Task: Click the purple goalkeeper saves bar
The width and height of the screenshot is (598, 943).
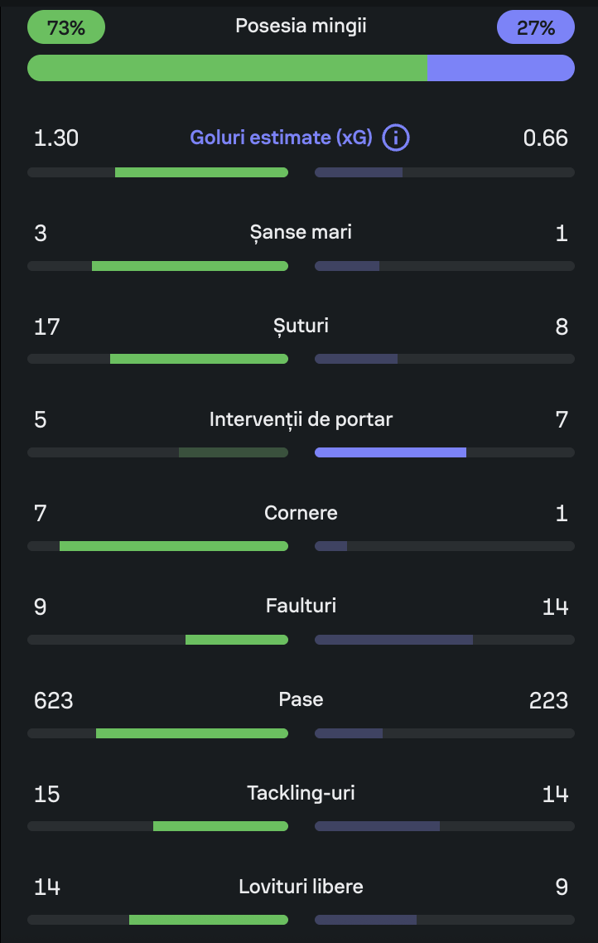Action: coord(390,452)
